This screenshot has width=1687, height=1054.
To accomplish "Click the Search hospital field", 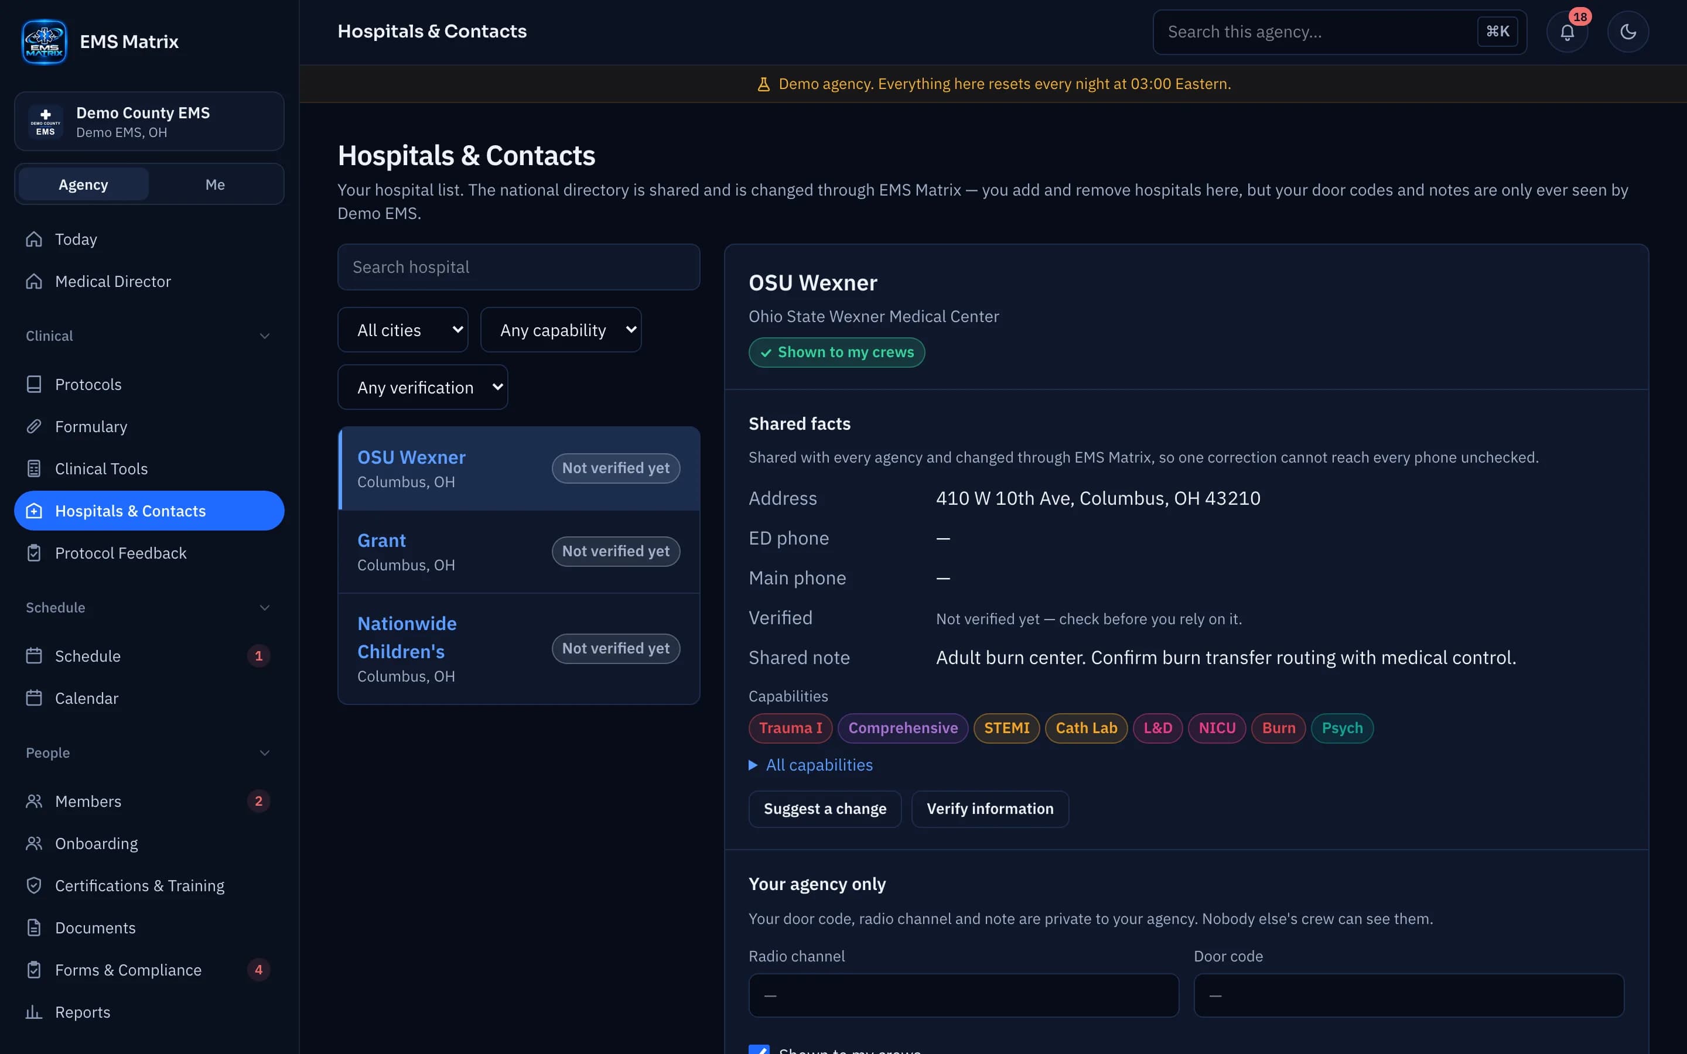I will coord(518,267).
